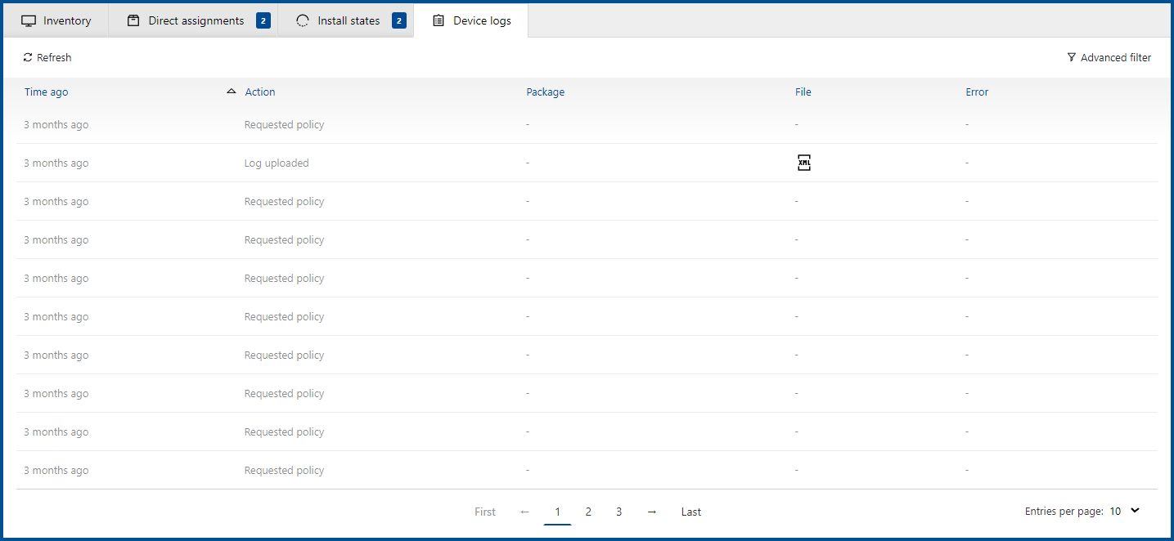Click the Device logs clipboard icon
1174x541 pixels.
point(439,21)
